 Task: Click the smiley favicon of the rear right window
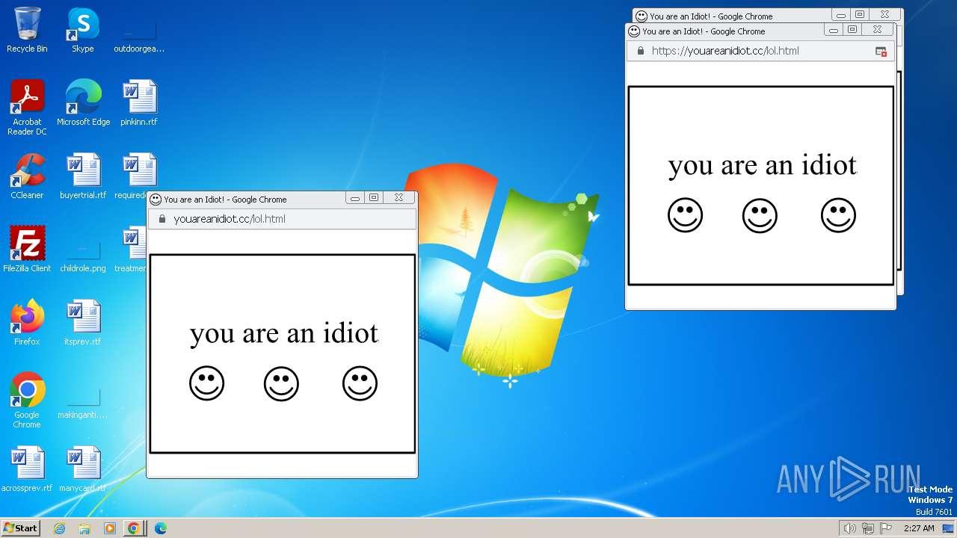coord(641,16)
